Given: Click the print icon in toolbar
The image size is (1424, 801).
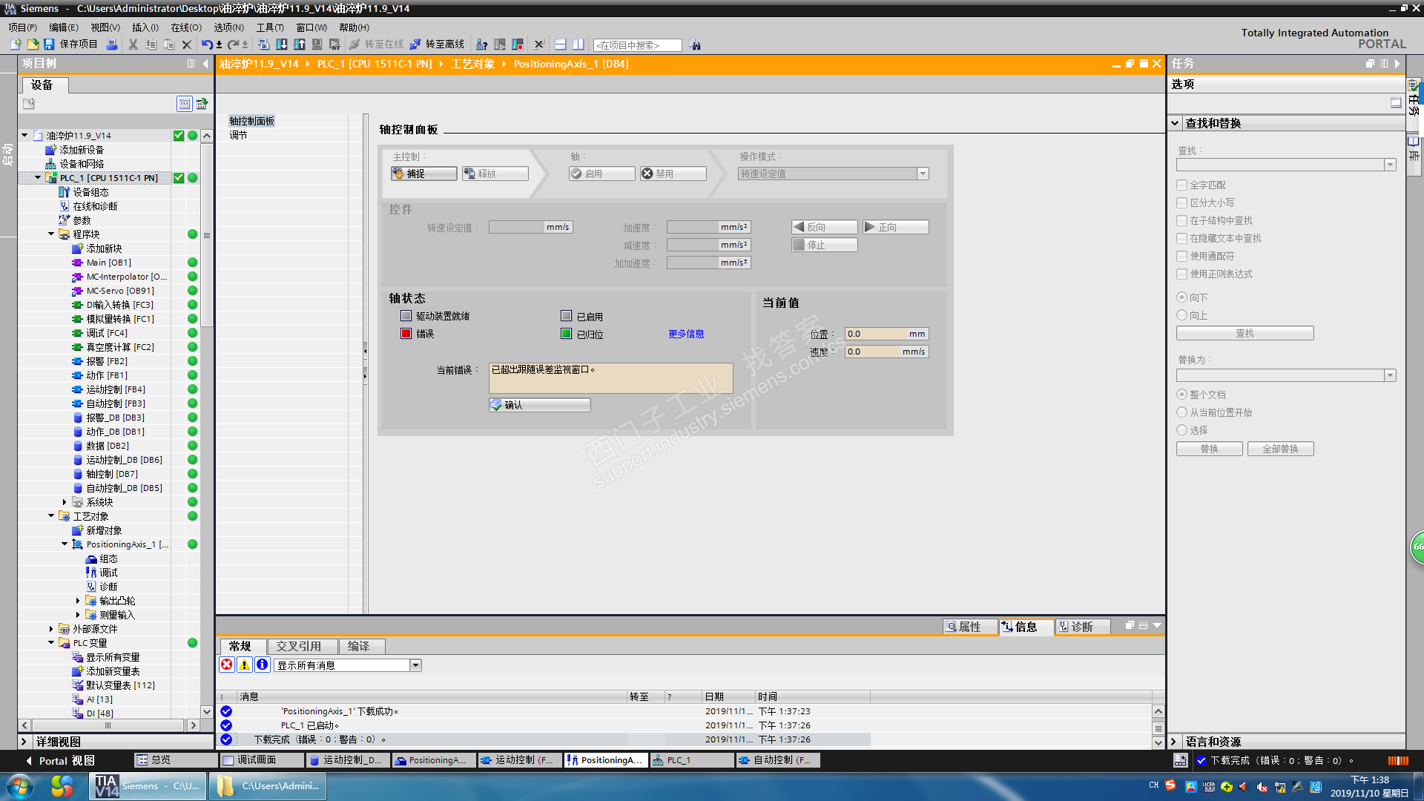Looking at the screenshot, I should tap(111, 44).
